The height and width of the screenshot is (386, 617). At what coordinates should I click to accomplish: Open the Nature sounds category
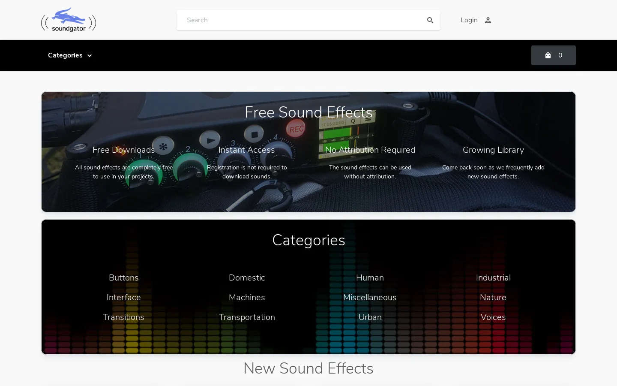click(493, 297)
